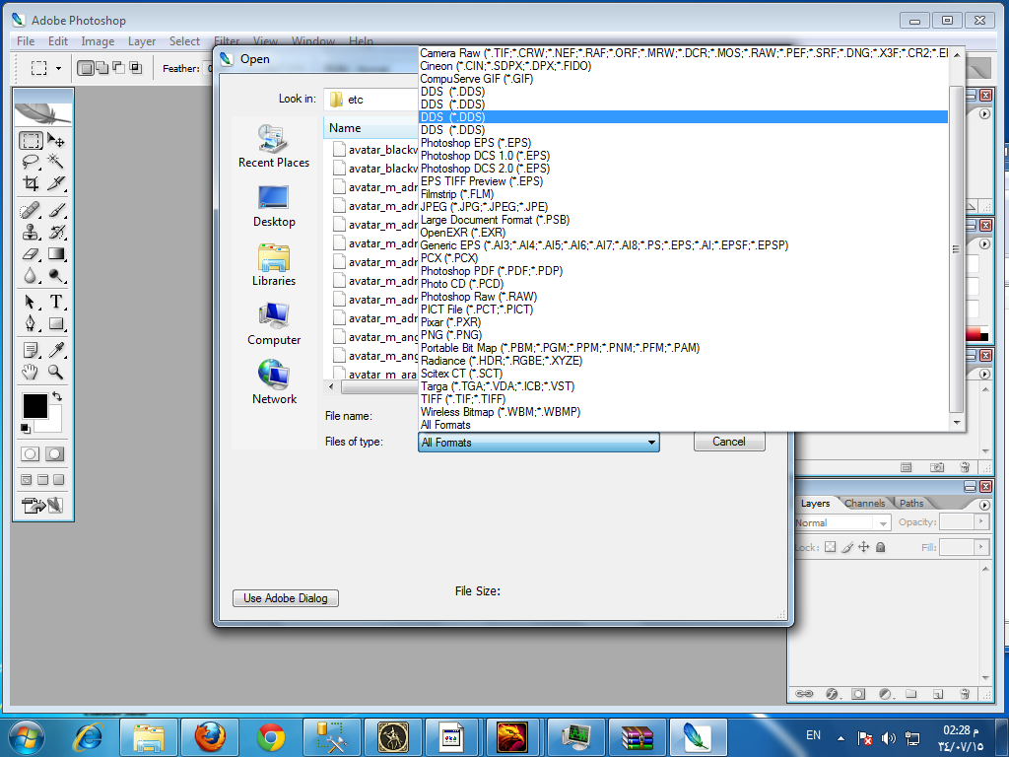Select the Path Selection tool
The image size is (1009, 757).
[31, 302]
